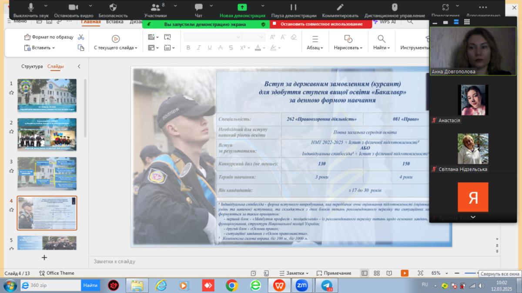The width and height of the screenshot is (522, 293).
Task: Open the Zoom chat panel
Action: [198, 7]
